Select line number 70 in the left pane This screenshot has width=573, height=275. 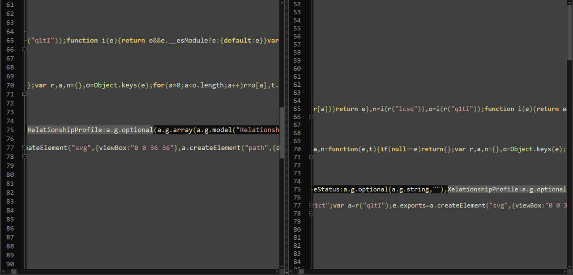(x=10, y=85)
